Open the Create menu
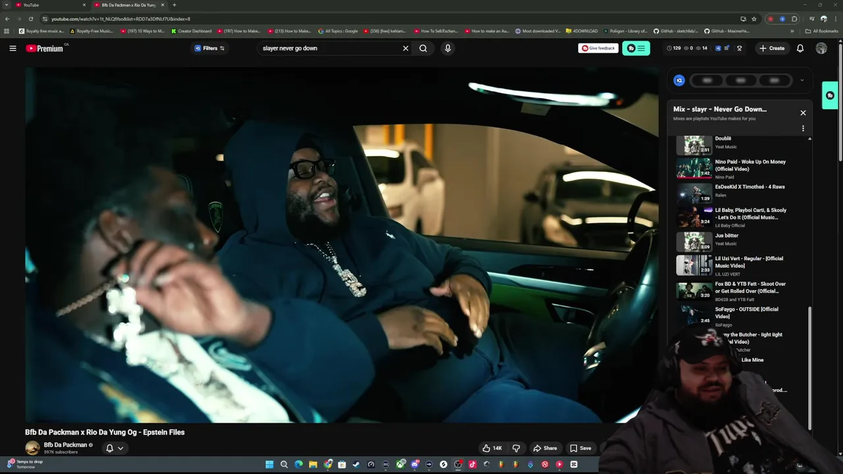The height and width of the screenshot is (474, 843). pos(772,48)
